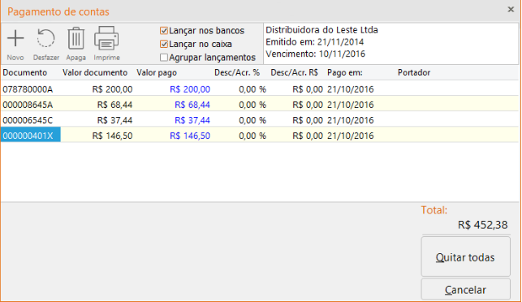The width and height of the screenshot is (522, 302).
Task: Click R$ 0,00 discount in 000008645A row
Action: pos(308,105)
